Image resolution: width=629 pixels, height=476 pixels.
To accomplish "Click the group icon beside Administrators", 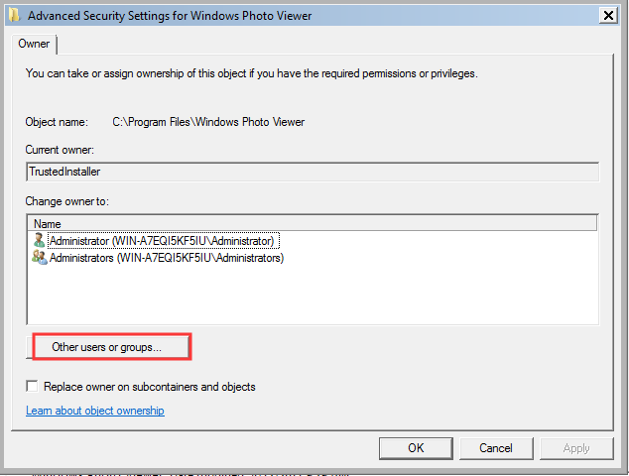I will pyautogui.click(x=40, y=258).
